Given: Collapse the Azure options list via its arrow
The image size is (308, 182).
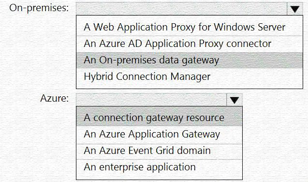Looking at the screenshot, I should (235, 100).
